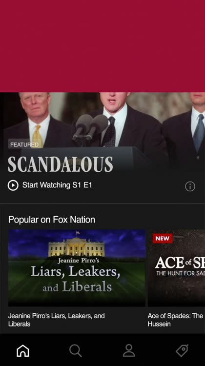Tap the FEATURED label badge
This screenshot has height=366, width=205.
point(24,145)
